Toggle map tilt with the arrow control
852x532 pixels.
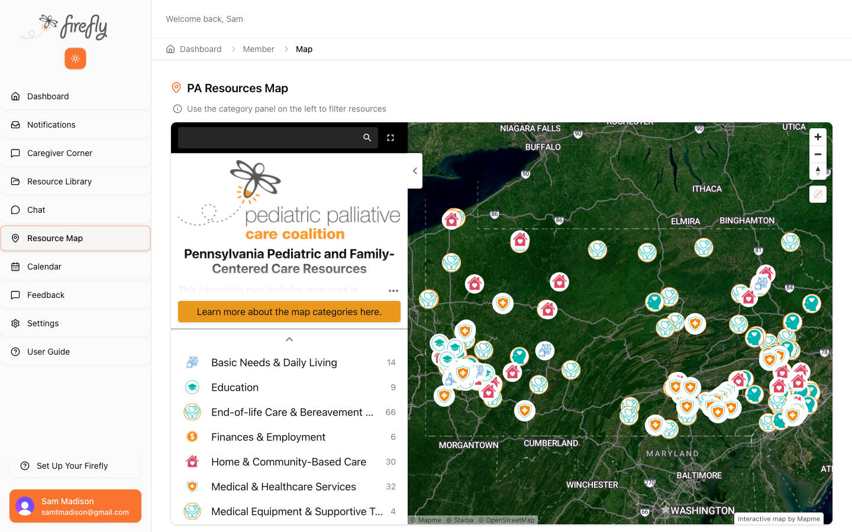(818, 171)
